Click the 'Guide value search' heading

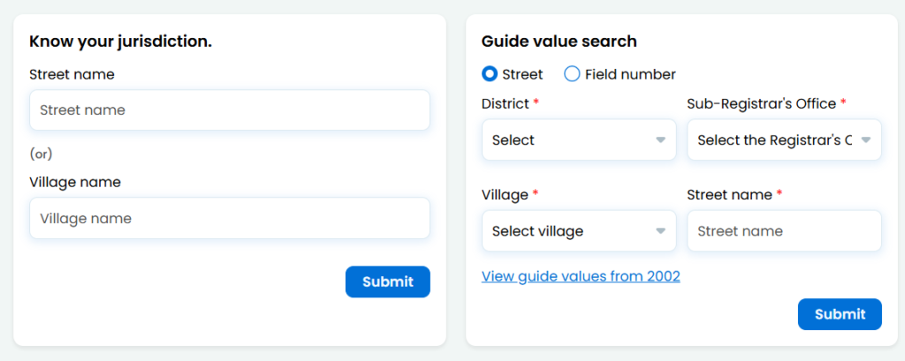point(559,41)
